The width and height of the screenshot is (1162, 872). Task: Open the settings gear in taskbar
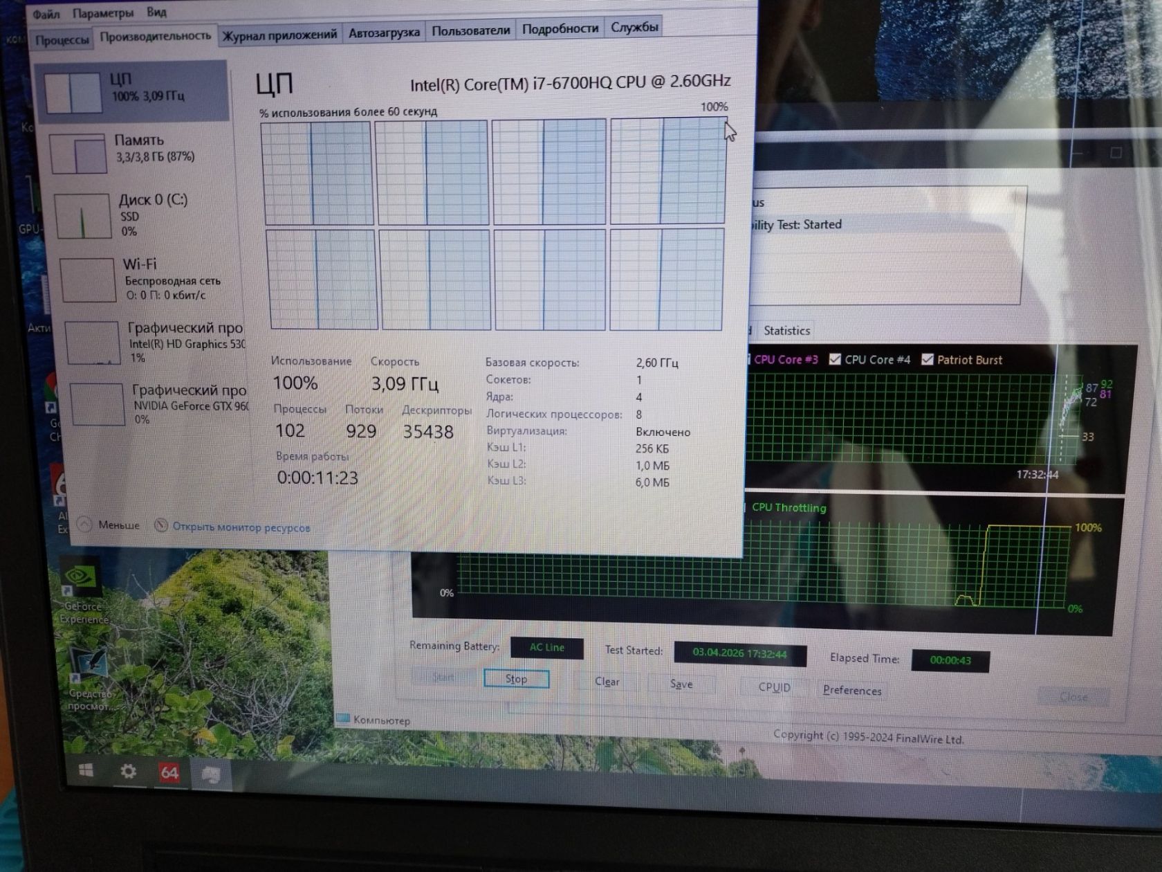click(128, 771)
